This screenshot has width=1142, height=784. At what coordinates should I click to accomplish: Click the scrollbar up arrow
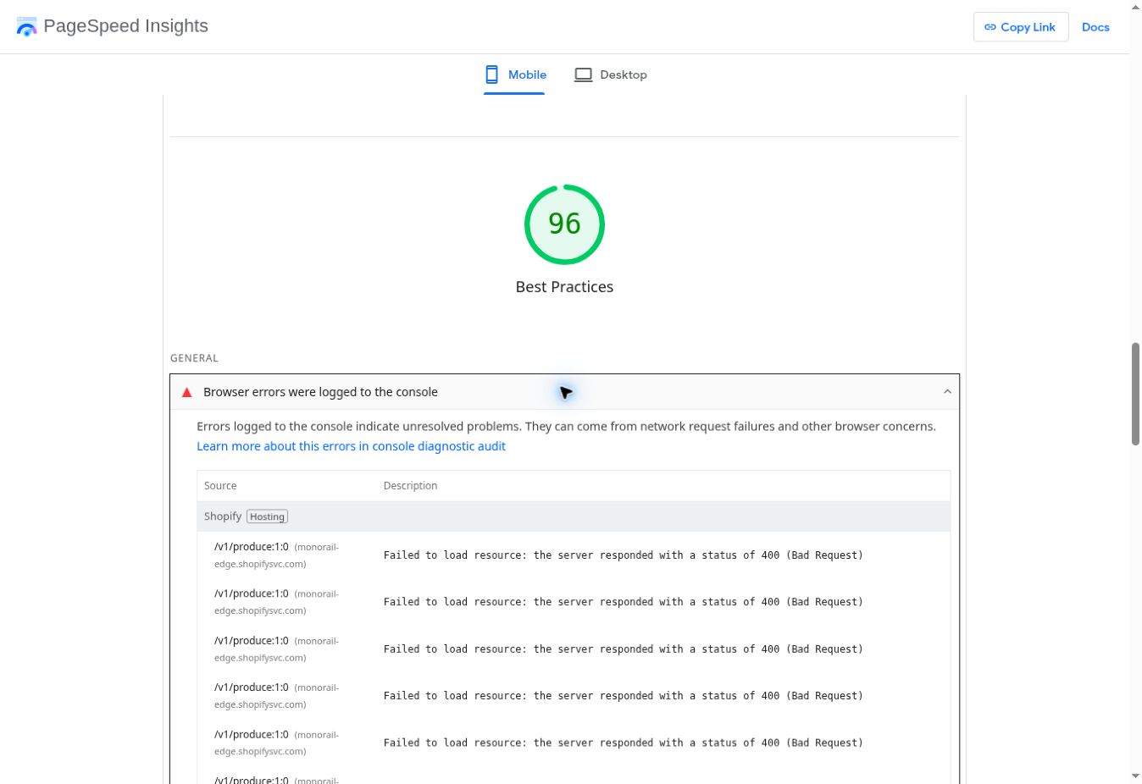coord(1135,8)
